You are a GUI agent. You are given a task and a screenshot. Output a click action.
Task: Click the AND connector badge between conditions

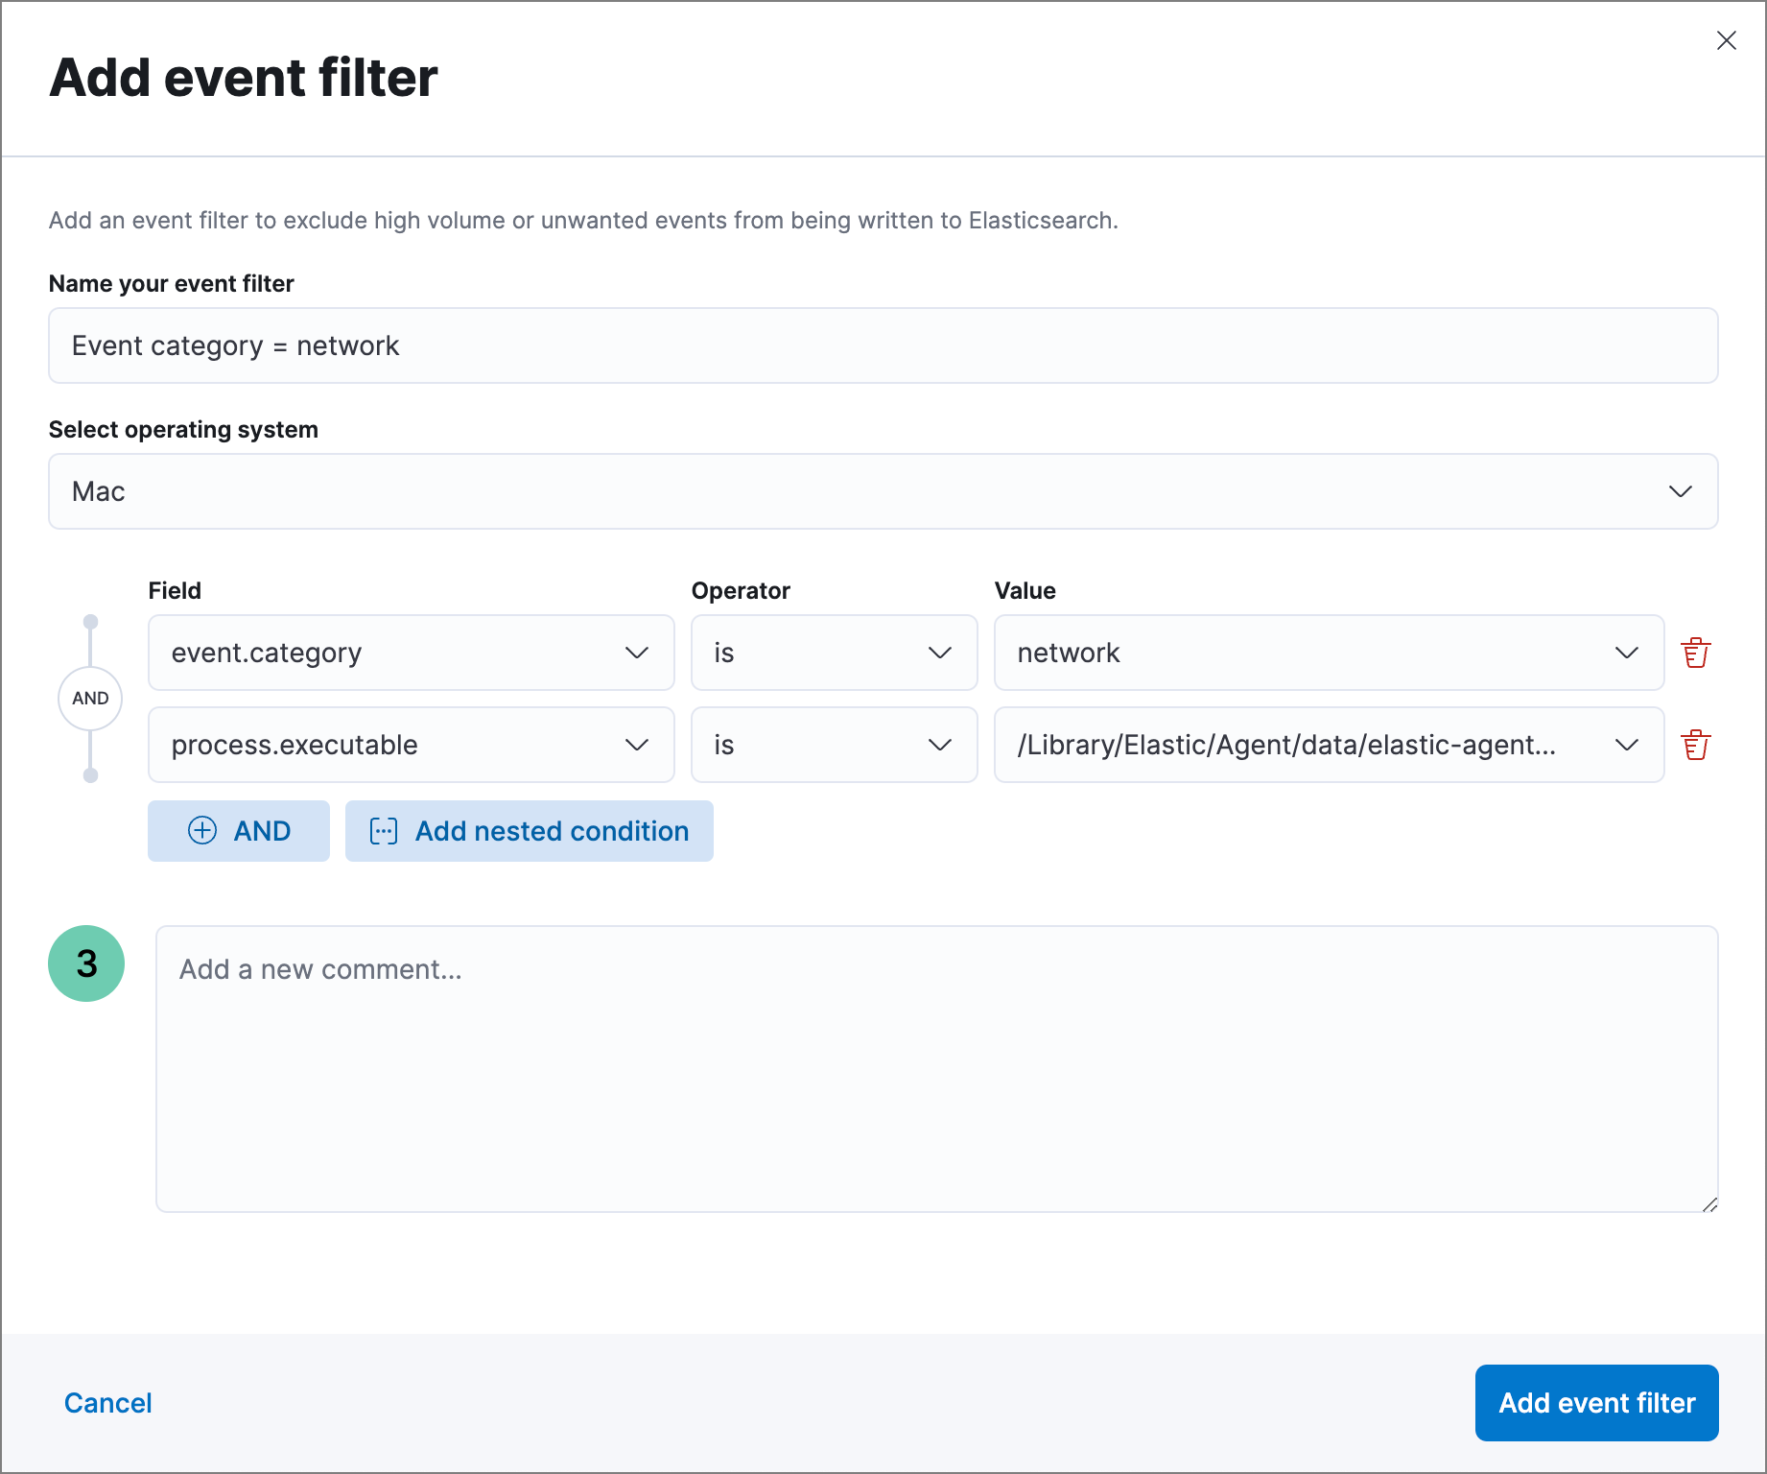90,698
